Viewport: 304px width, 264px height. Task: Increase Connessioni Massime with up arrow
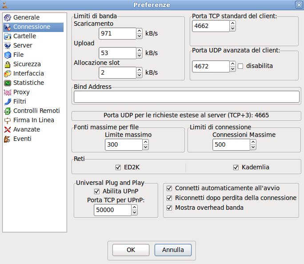(x=253, y=142)
